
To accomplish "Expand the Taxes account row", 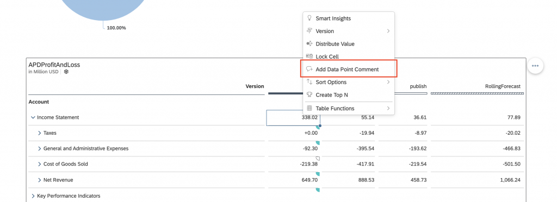I will [39, 133].
